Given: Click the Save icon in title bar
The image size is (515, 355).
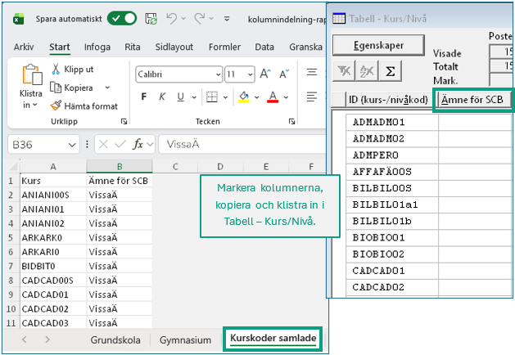Looking at the screenshot, I should [x=151, y=19].
